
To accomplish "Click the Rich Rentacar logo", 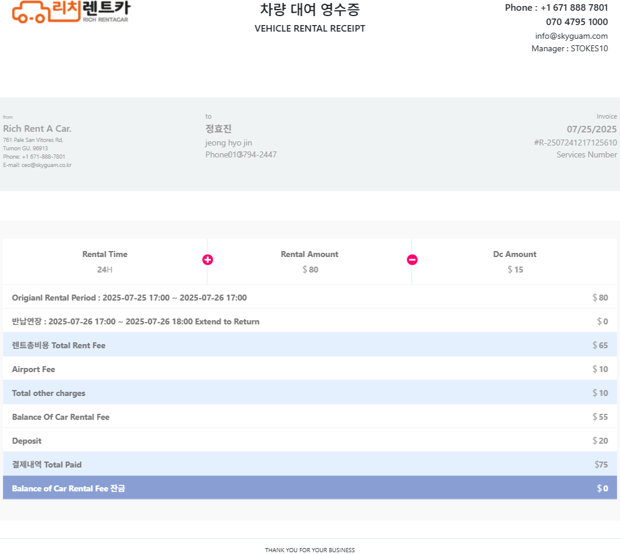I will click(x=71, y=12).
